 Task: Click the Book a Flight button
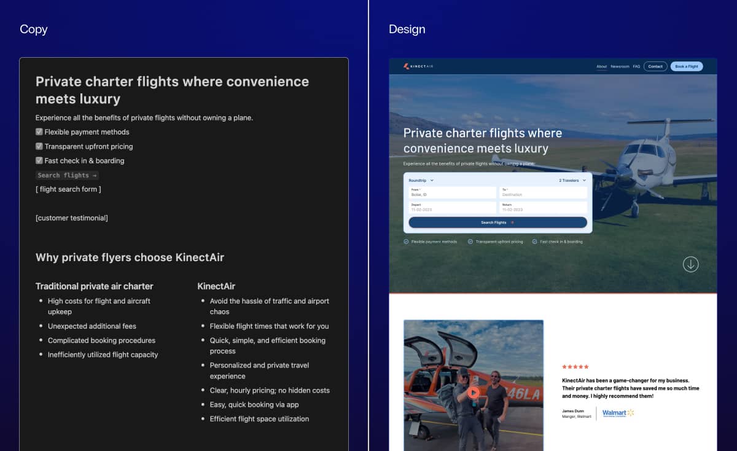point(687,66)
